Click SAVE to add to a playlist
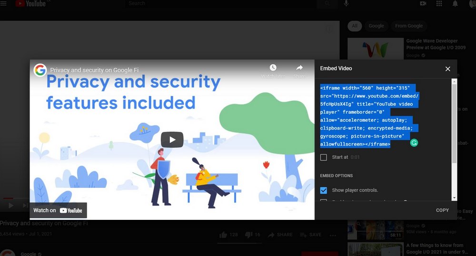The width and height of the screenshot is (476, 256). 310,235
